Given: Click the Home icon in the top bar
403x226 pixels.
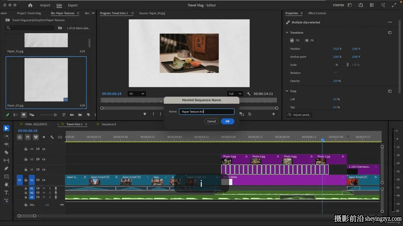Looking at the screenshot, I should point(30,5).
